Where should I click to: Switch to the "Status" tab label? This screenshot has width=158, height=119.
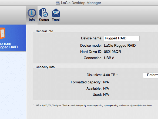coord(44,20)
